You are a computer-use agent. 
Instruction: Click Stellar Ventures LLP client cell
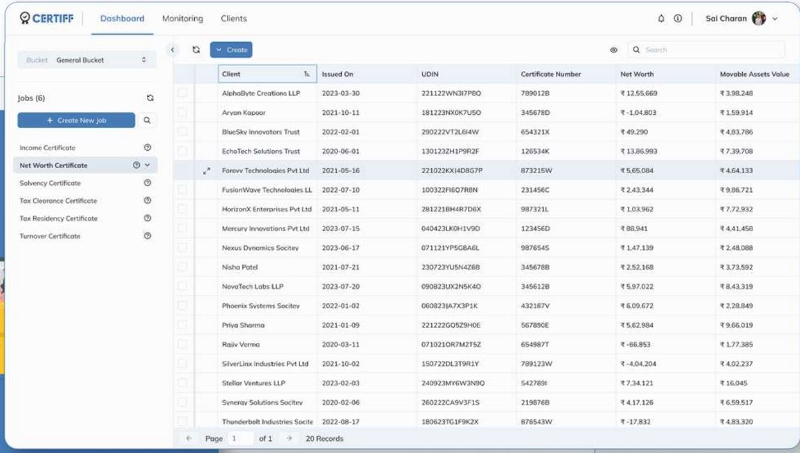click(267, 383)
